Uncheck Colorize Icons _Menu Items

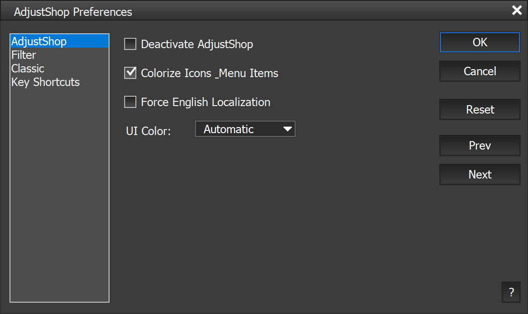[x=130, y=73]
